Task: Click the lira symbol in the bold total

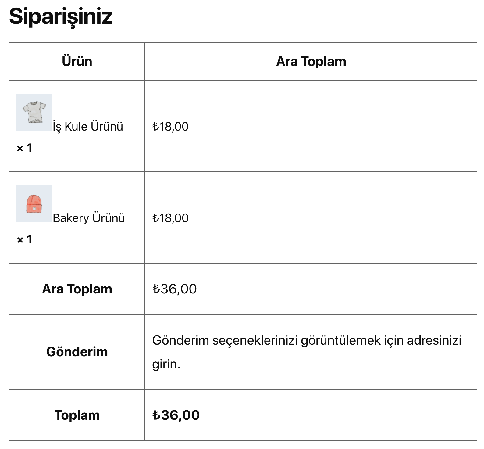Action: click(x=156, y=415)
